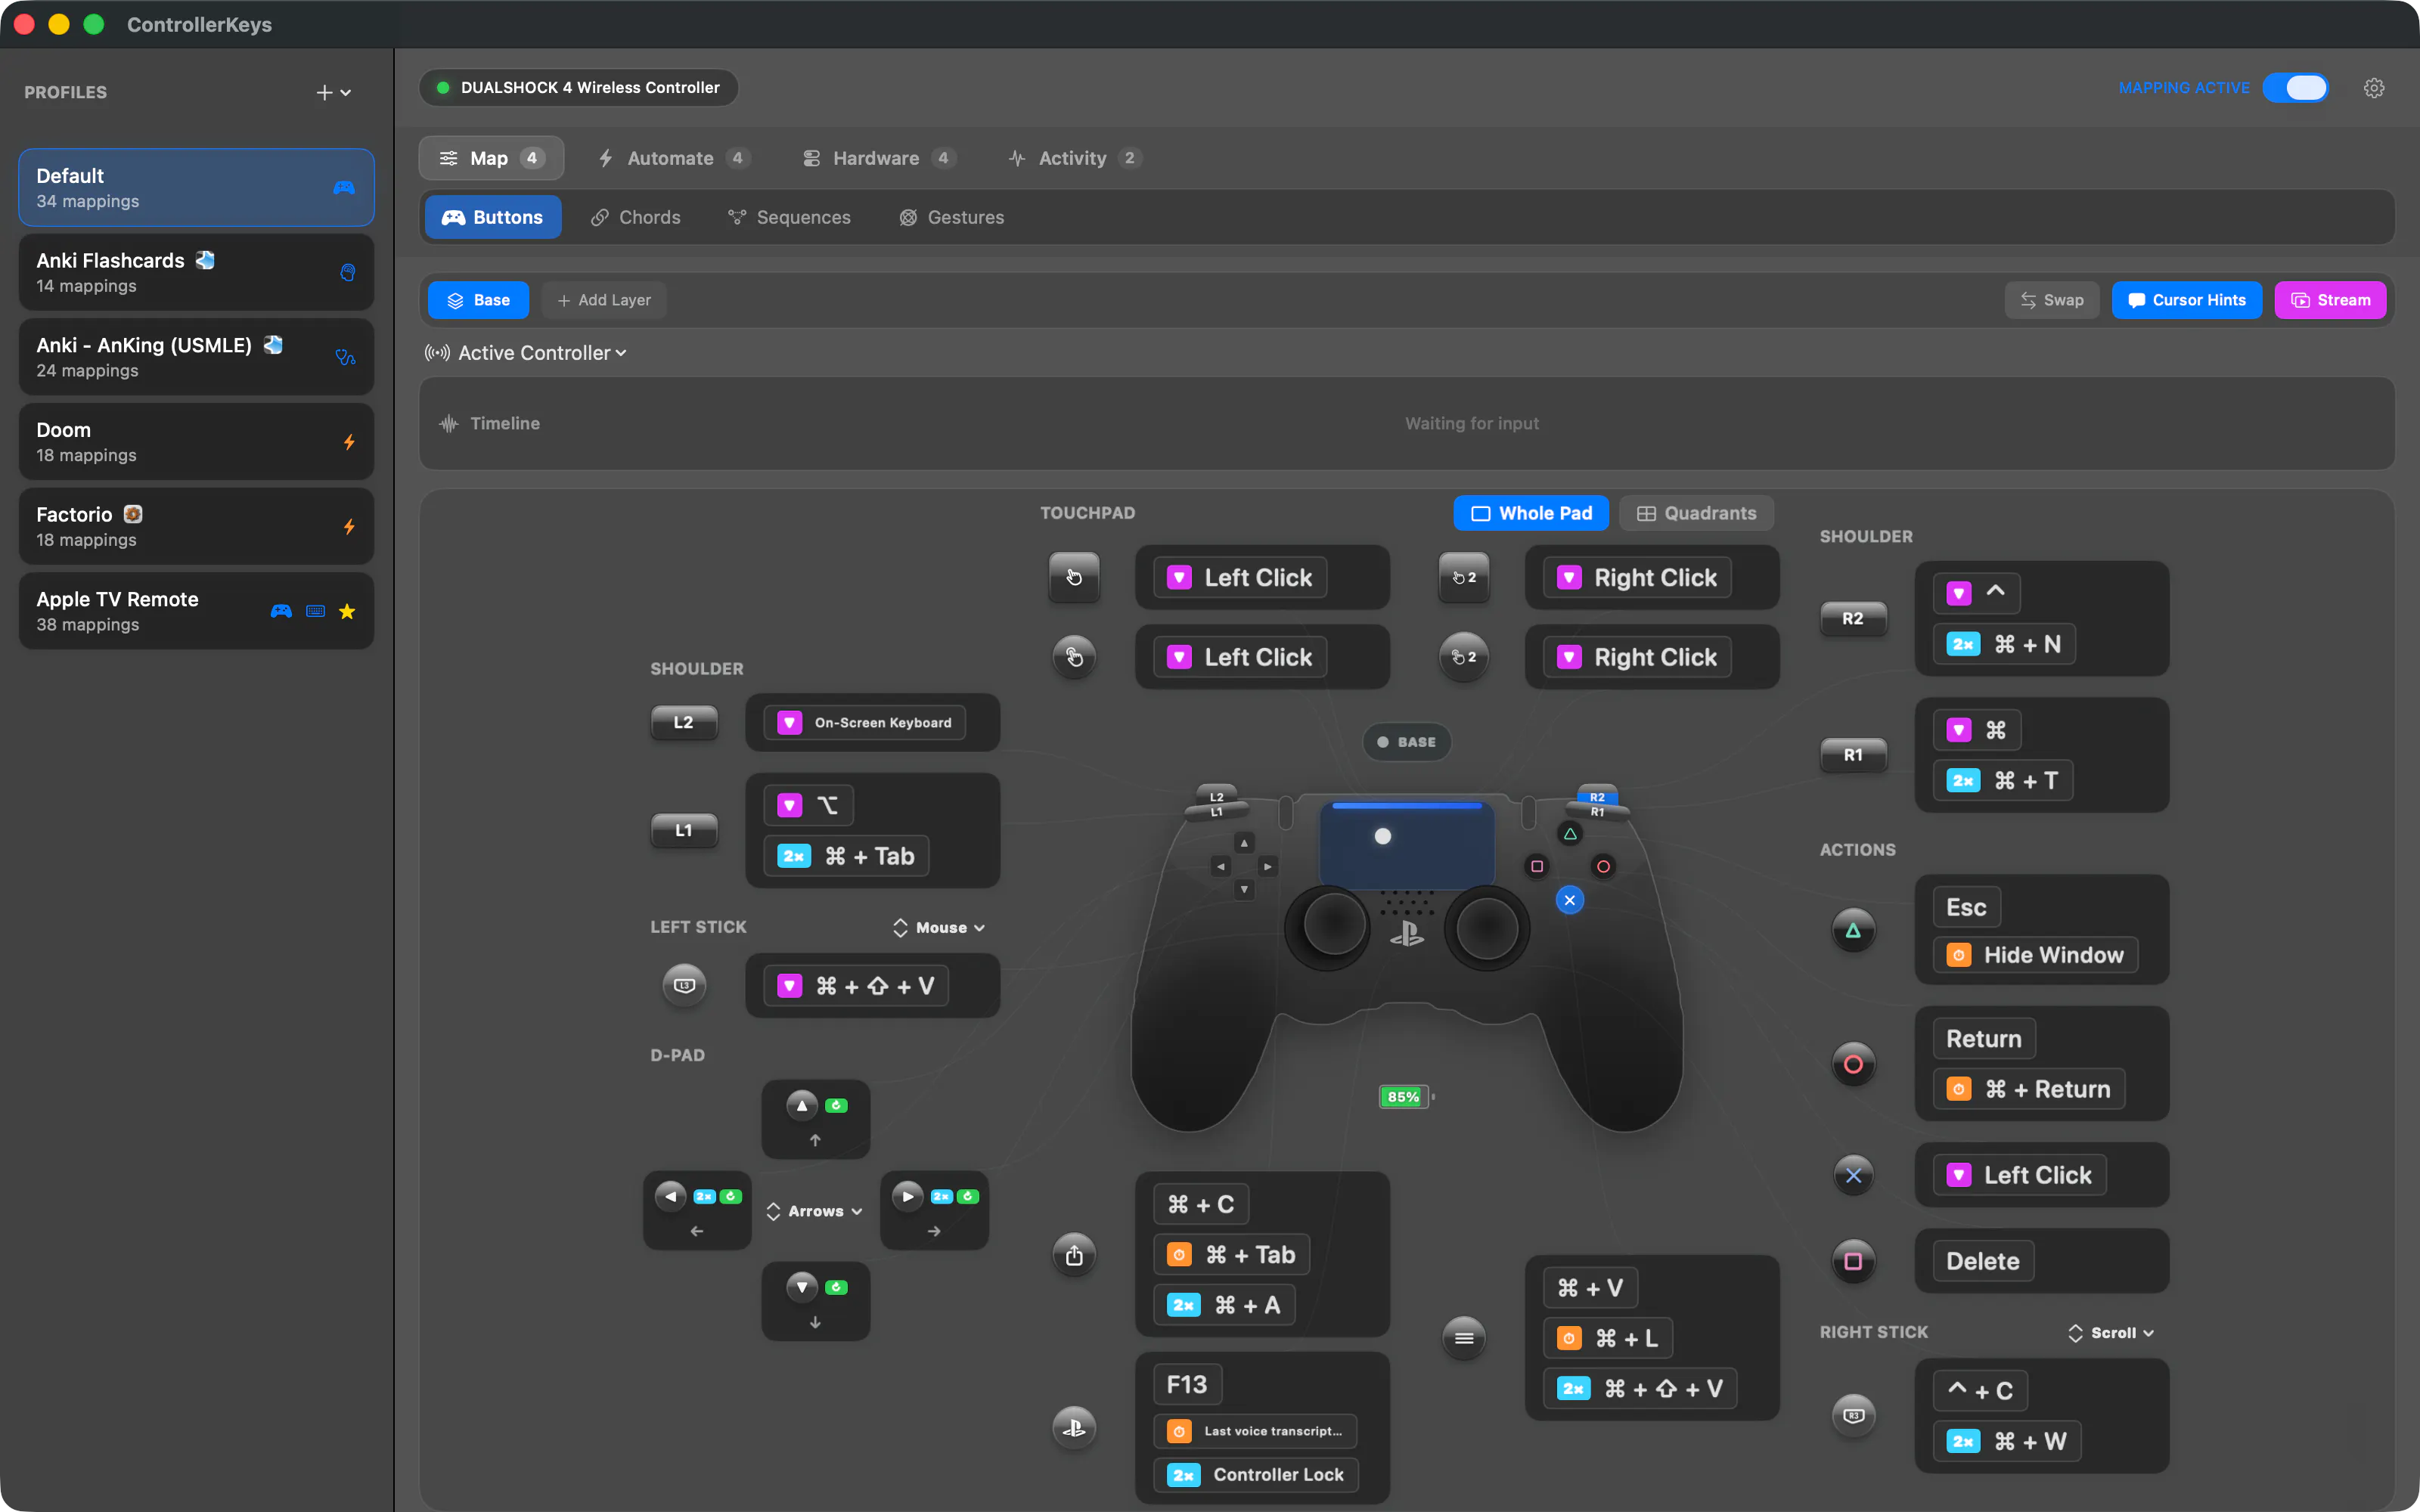Click the L2 shoulder key icon
Image resolution: width=2420 pixels, height=1512 pixels.
tap(684, 722)
